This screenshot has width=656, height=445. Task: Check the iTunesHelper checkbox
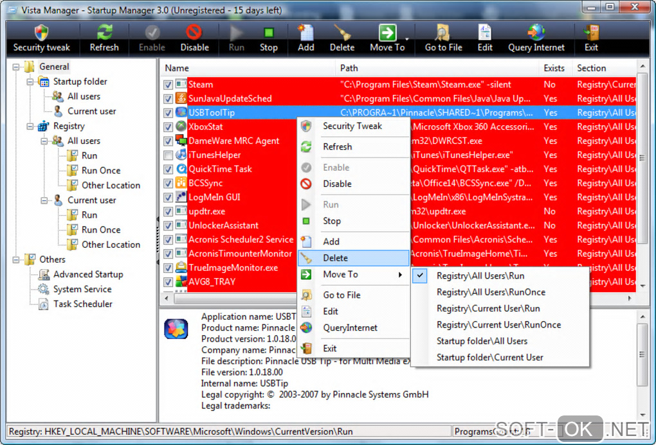coord(169,155)
